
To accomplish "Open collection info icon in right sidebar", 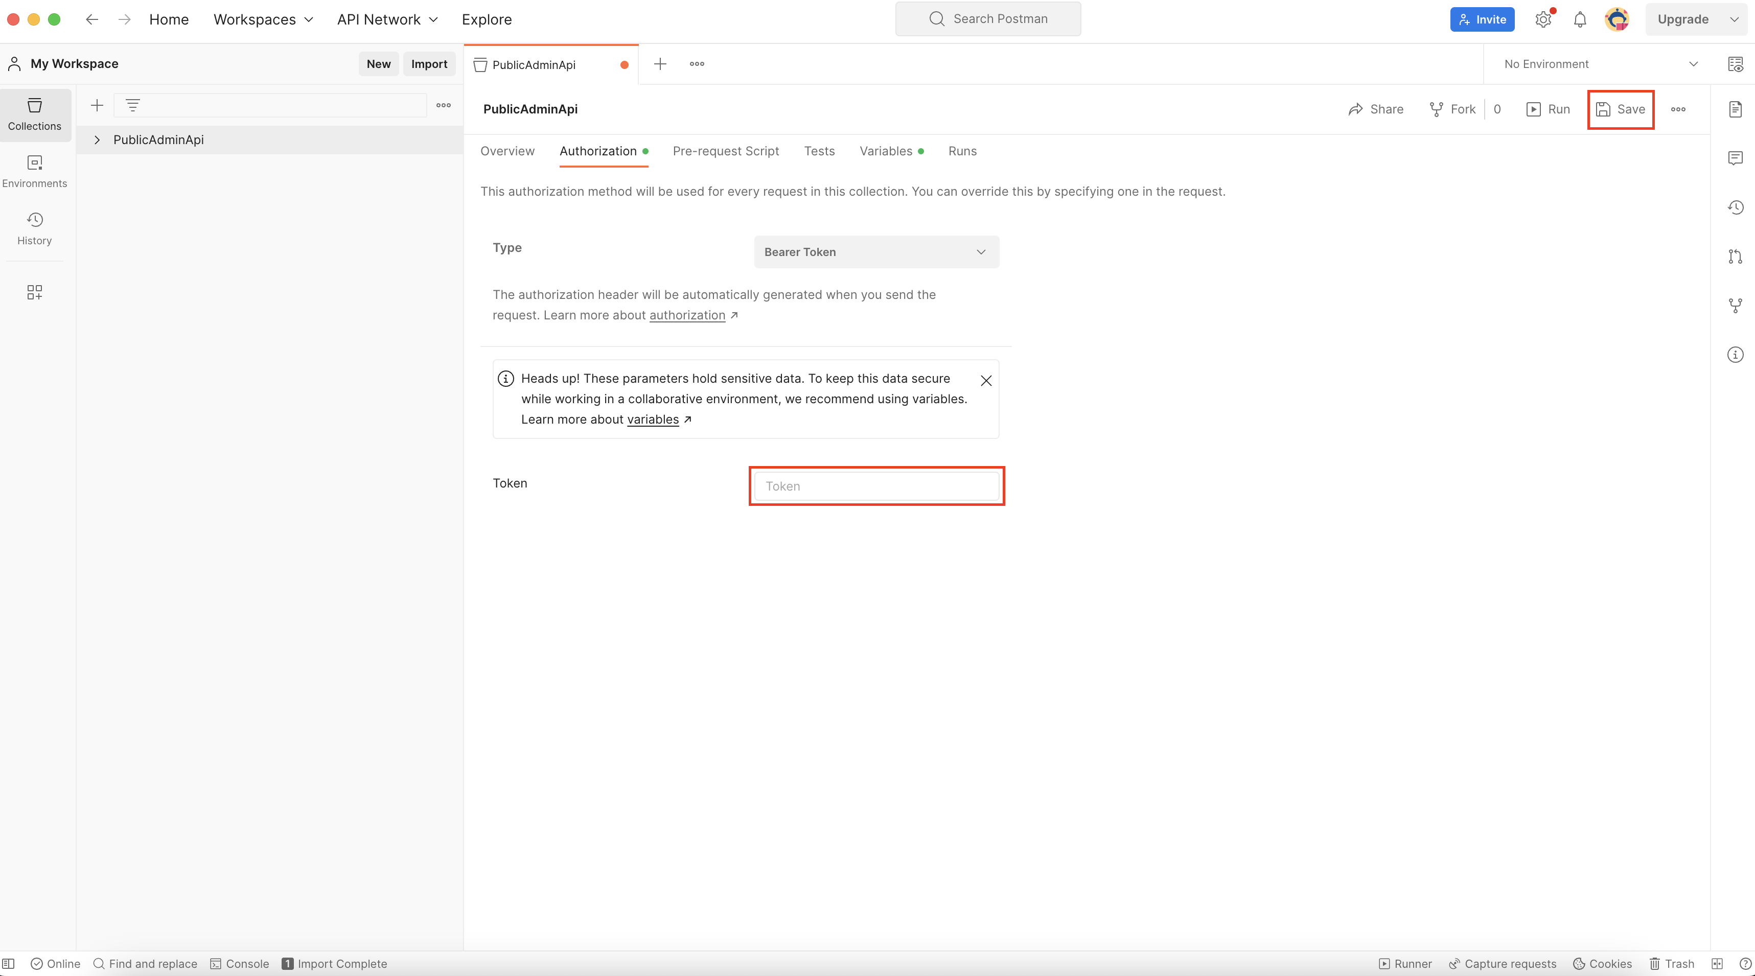I will 1735,354.
